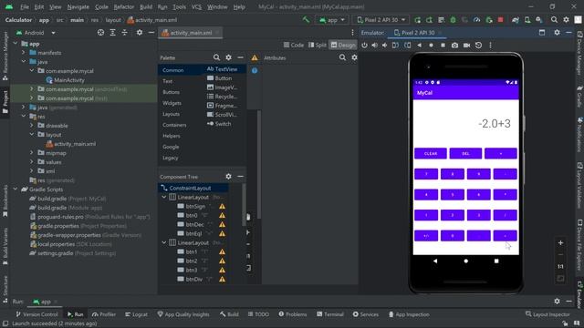Click Search Everywhere magnifier in top toolbar
Image resolution: width=584 pixels, height=328 pixels.
tap(554, 20)
